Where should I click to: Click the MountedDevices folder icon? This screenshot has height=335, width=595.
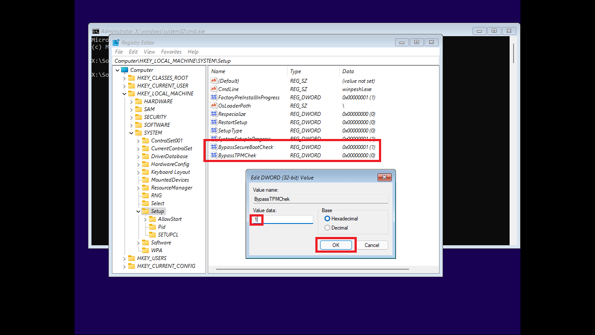point(145,179)
